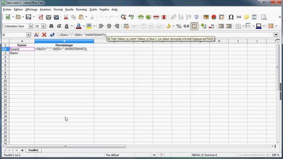
Task: Insert a pivot table
Action: click(x=222, y=17)
